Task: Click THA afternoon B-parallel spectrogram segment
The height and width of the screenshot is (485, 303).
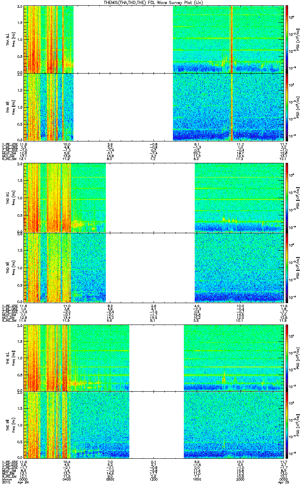Action: (228, 107)
